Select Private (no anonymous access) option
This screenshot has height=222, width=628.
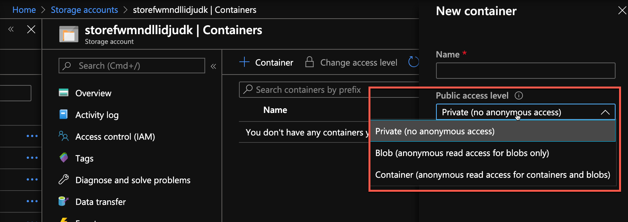(x=435, y=132)
